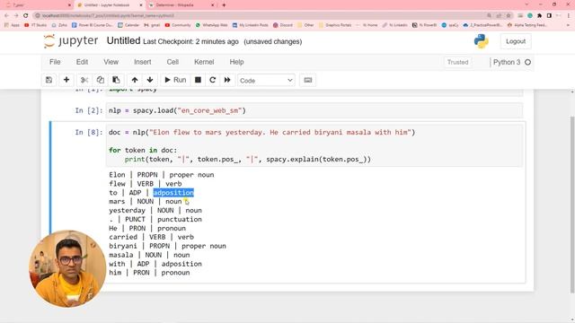Click output line biryani | PROPN | proper noun
This screenshot has width=575, height=323.
167,246
